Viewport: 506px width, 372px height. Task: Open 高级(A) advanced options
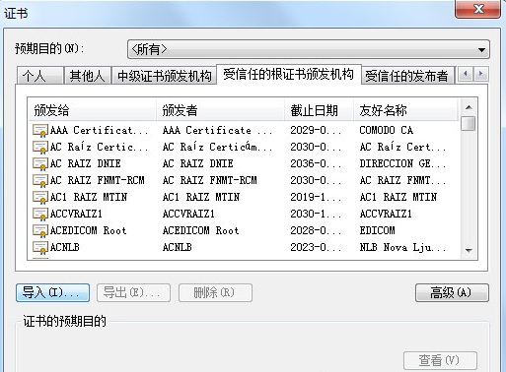452,292
